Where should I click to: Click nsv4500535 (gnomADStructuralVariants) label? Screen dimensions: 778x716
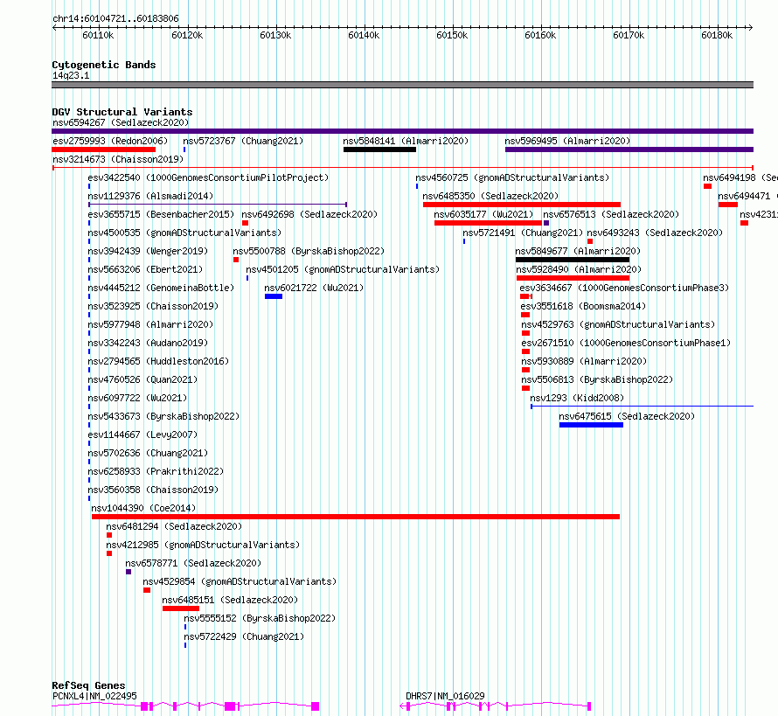click(x=184, y=233)
